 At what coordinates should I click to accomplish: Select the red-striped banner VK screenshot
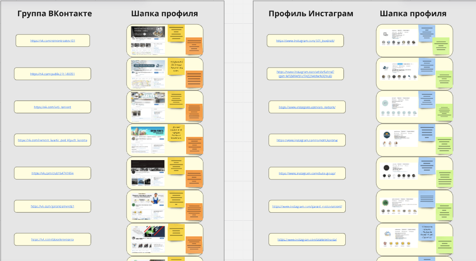tap(148, 239)
